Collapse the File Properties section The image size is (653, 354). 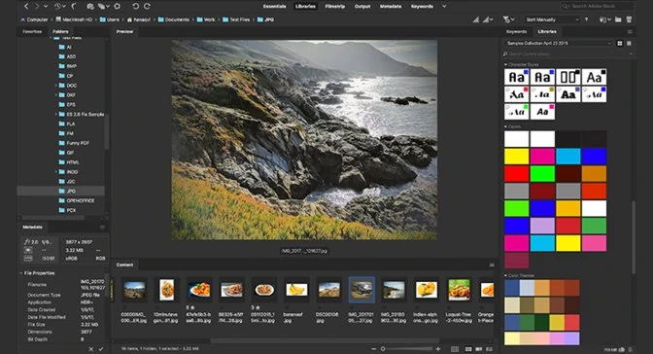click(21, 273)
